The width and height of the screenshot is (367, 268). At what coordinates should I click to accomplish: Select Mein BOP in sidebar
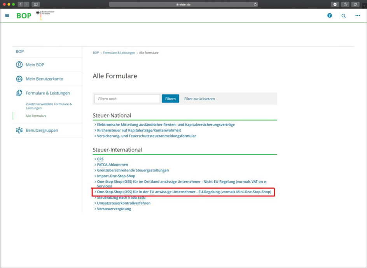point(35,65)
